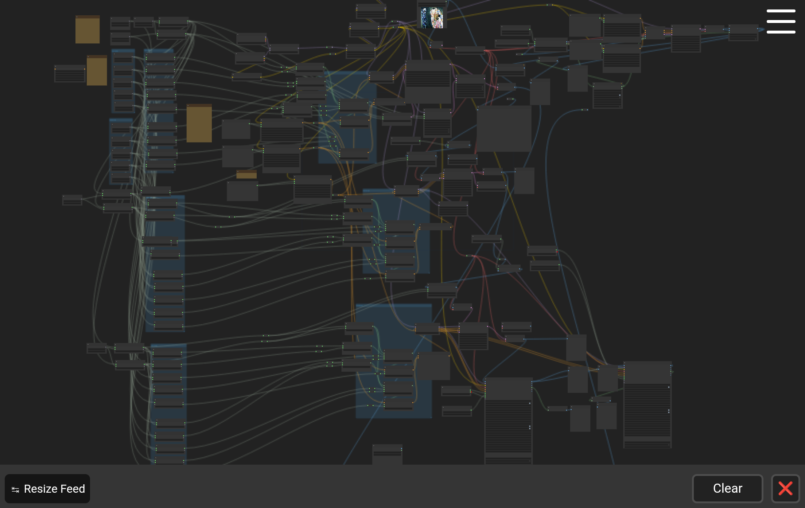Select tan note beside the leftmost node

(x=97, y=71)
